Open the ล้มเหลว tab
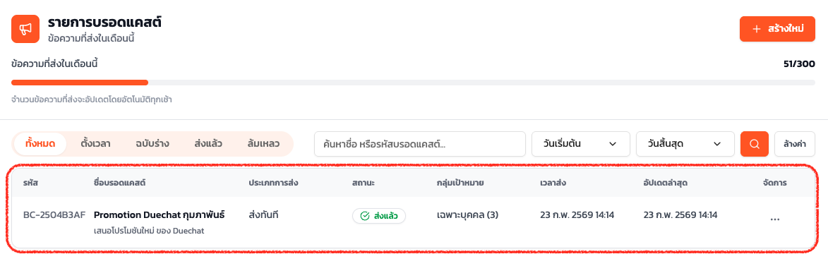Image resolution: width=828 pixels, height=278 pixels. tap(263, 143)
